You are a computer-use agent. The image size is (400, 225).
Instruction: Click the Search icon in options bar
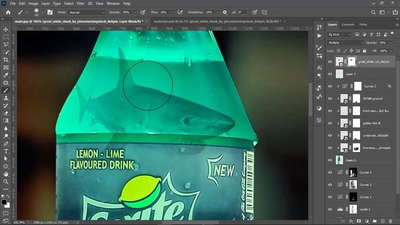(373, 12)
